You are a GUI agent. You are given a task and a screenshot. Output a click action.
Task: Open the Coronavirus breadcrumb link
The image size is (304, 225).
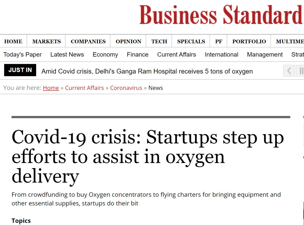[126, 88]
